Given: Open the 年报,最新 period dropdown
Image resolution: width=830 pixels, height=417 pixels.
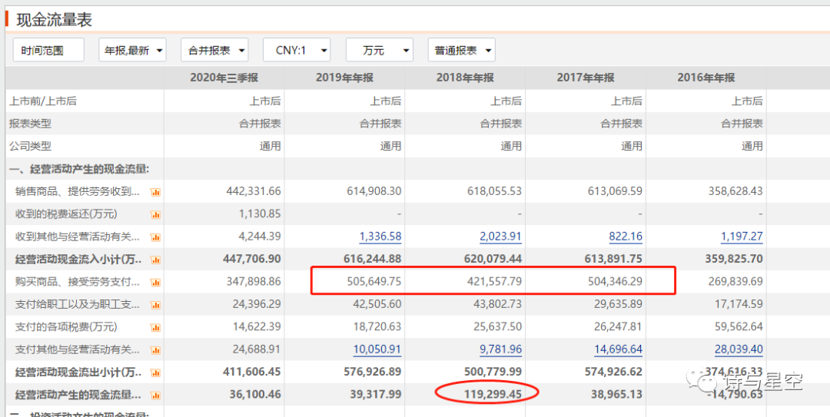Looking at the screenshot, I should pos(132,51).
